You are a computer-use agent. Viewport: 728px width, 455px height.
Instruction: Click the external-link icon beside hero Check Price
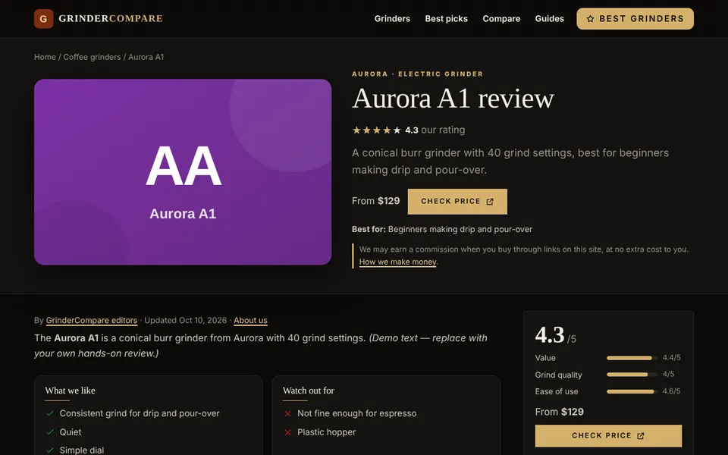pyautogui.click(x=490, y=202)
